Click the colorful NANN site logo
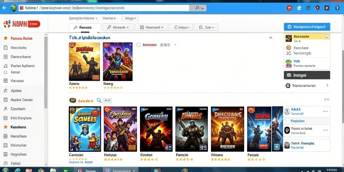 coord(7,24)
